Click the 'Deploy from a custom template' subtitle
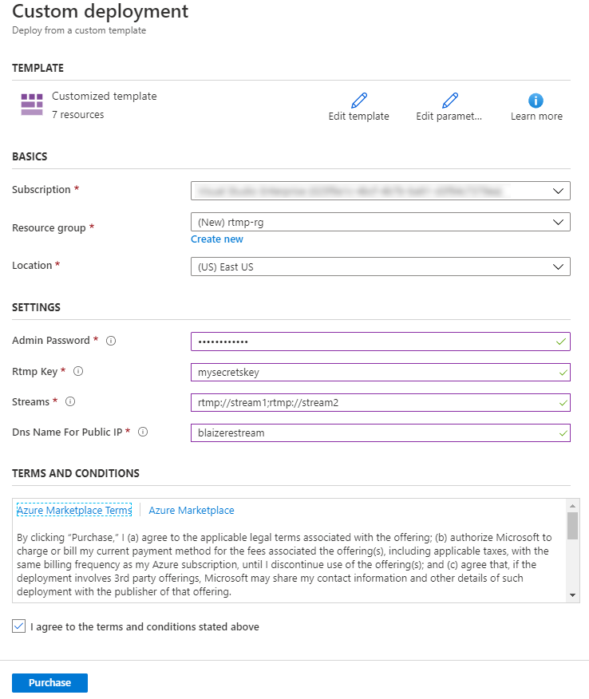589x699 pixels. click(79, 30)
